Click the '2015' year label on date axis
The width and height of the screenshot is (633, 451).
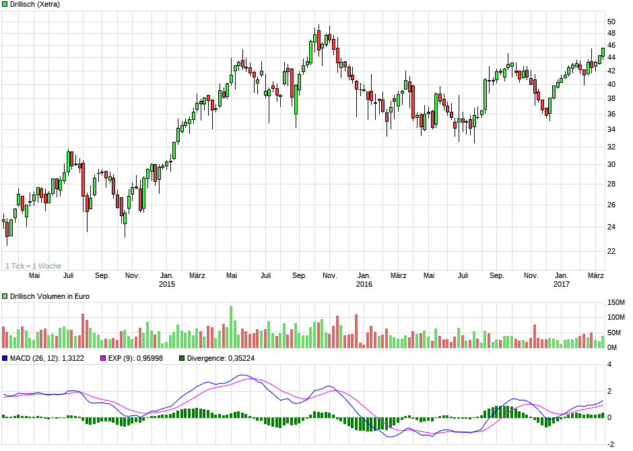[x=166, y=285]
